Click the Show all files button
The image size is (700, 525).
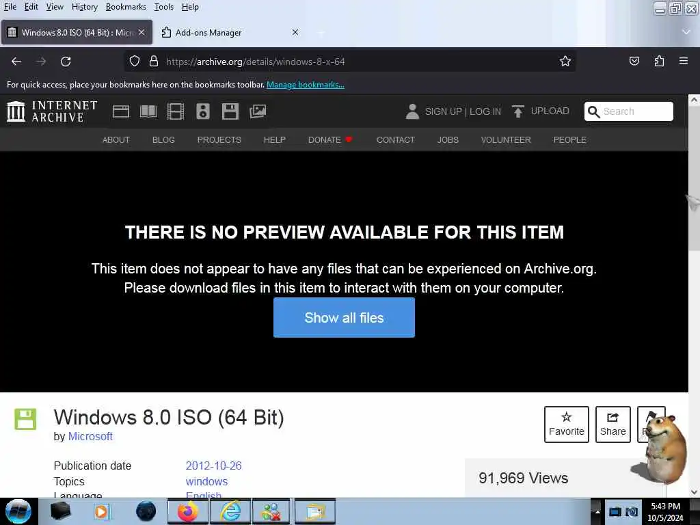coord(344,317)
